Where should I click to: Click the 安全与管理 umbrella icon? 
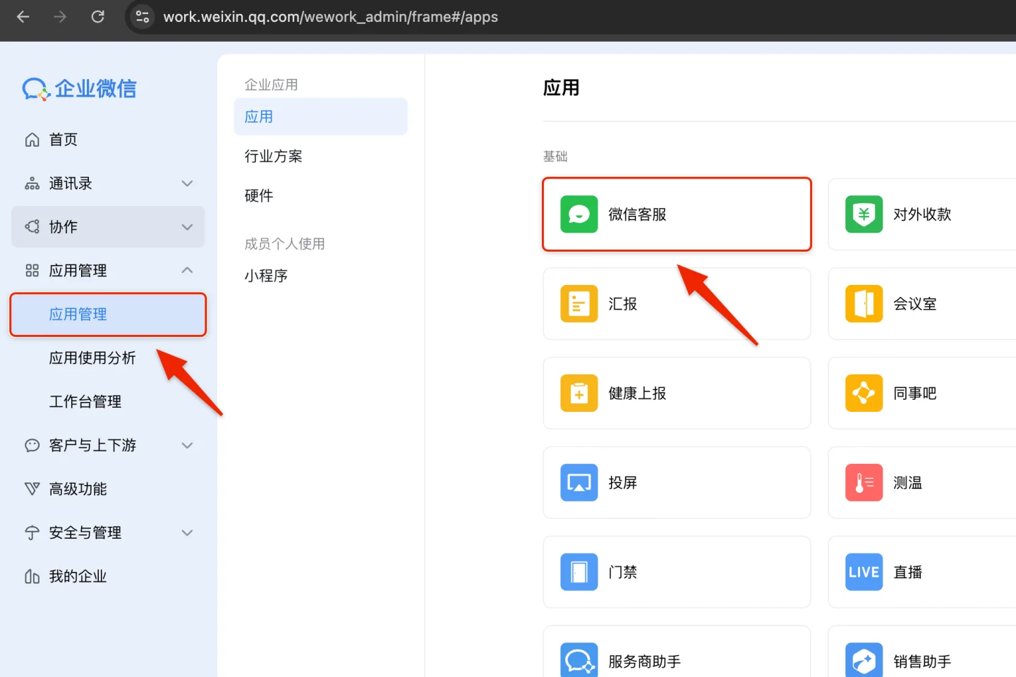(32, 533)
